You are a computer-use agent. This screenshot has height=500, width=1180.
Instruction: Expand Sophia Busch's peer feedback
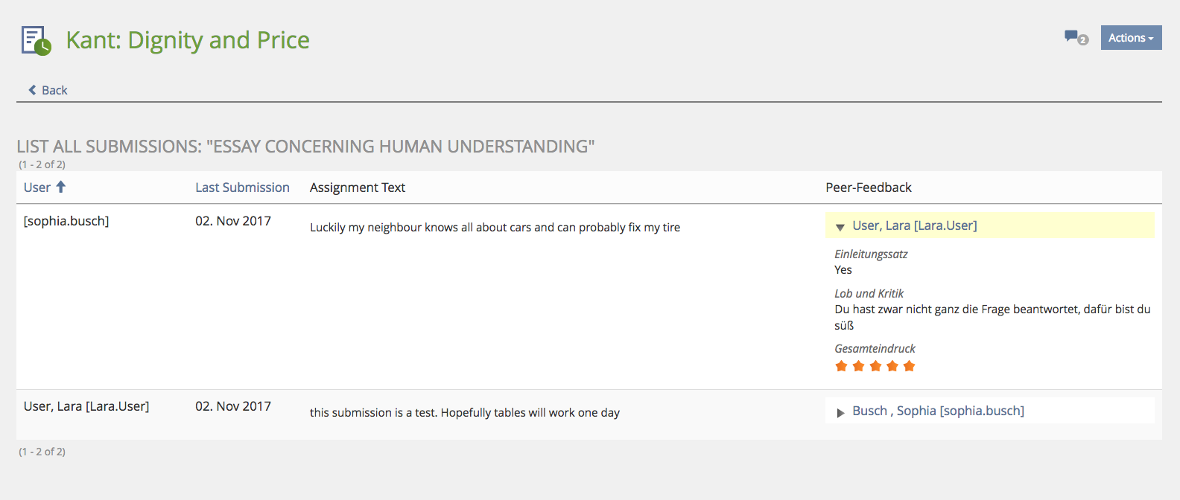[840, 412]
